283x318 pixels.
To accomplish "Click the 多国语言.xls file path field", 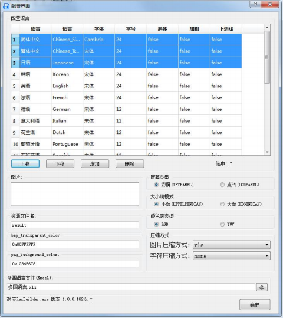I will tap(131, 287).
